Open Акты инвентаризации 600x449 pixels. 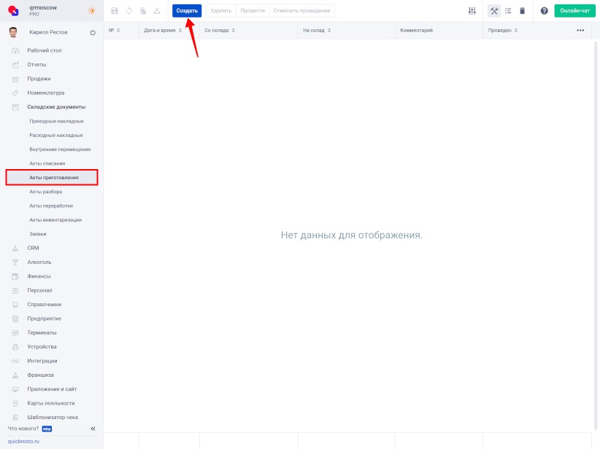(x=55, y=220)
